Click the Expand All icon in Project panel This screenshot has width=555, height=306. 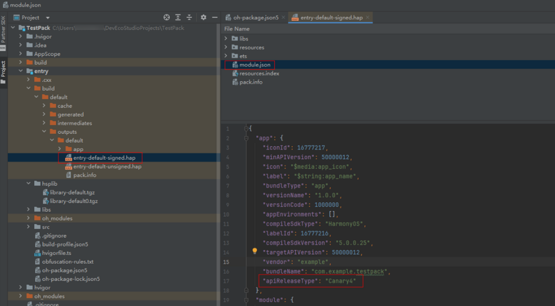point(178,18)
